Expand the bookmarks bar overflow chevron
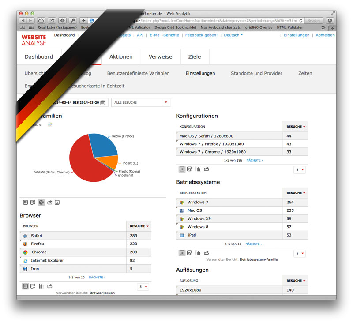 [323, 27]
